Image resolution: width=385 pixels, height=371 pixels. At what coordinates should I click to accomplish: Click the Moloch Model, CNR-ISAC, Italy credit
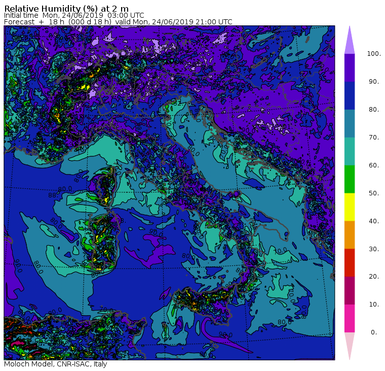(x=56, y=364)
